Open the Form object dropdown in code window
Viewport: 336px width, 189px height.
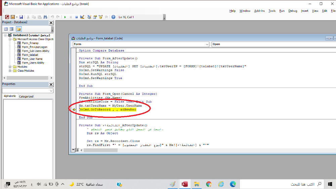tap(207, 44)
